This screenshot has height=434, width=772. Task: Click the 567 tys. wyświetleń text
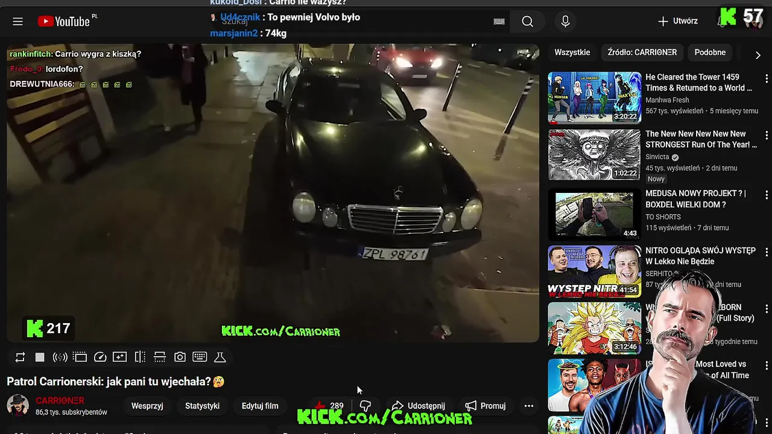tap(674, 111)
